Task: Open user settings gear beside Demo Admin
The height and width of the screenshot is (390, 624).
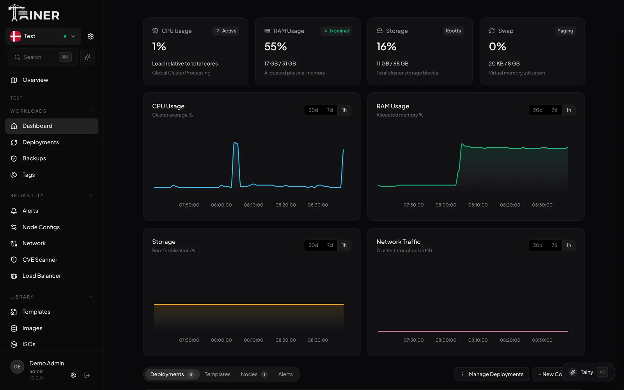Action: tap(73, 375)
